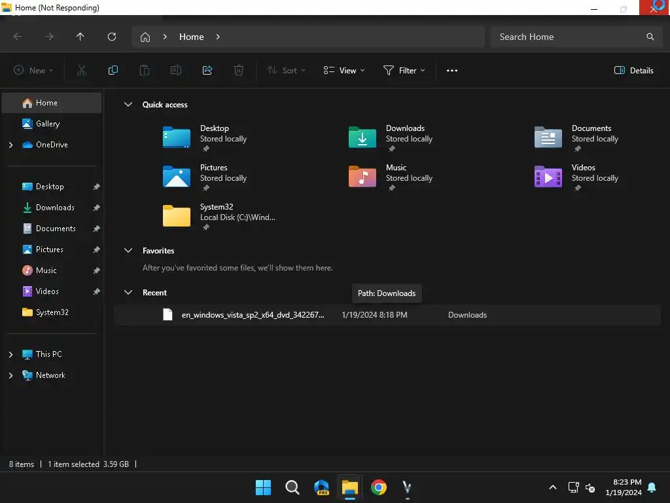Click the Home breadcrumb in address bar
This screenshot has height=503, width=670.
192,37
